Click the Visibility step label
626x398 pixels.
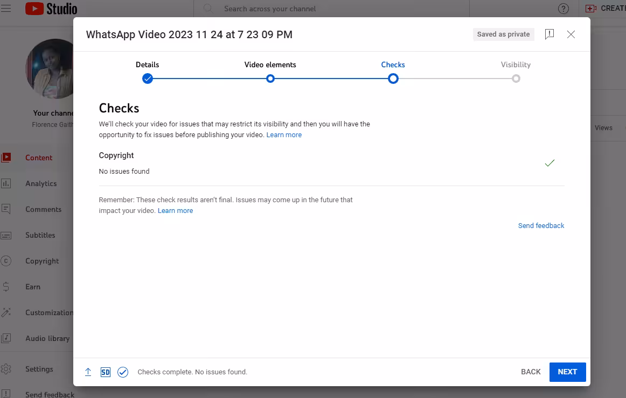pyautogui.click(x=516, y=65)
